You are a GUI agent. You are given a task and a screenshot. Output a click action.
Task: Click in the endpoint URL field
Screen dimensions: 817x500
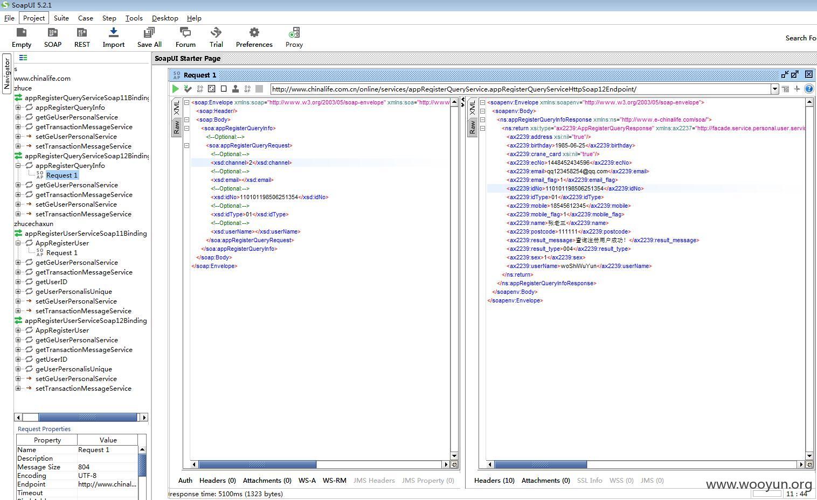[x=521, y=89]
